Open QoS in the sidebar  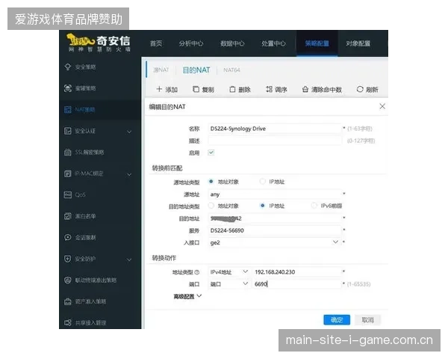(x=80, y=195)
